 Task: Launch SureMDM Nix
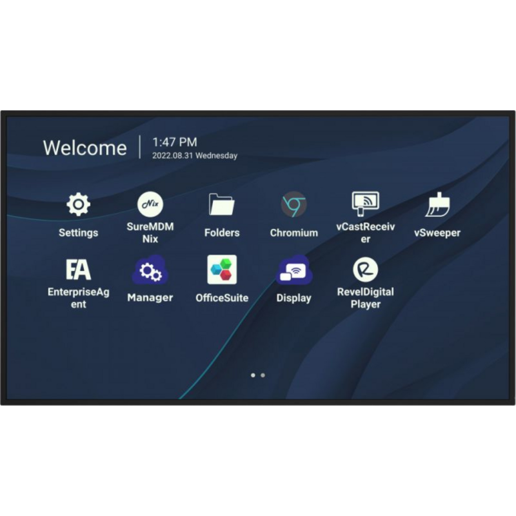(x=150, y=204)
